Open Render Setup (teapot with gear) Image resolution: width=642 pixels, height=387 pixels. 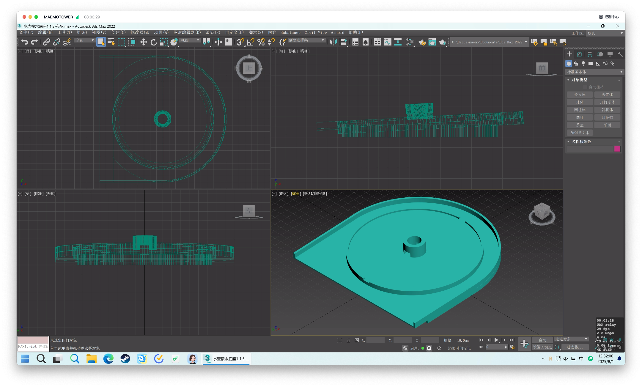point(422,42)
